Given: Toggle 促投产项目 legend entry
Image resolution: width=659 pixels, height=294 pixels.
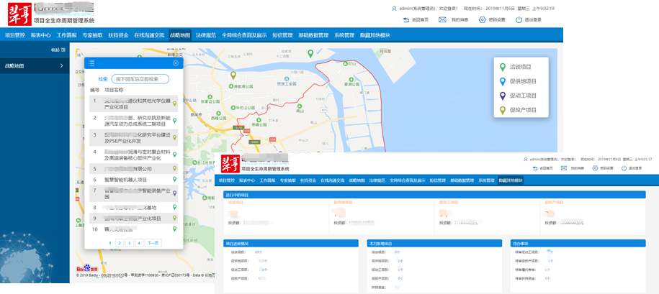Looking at the screenshot, I should [522, 110].
